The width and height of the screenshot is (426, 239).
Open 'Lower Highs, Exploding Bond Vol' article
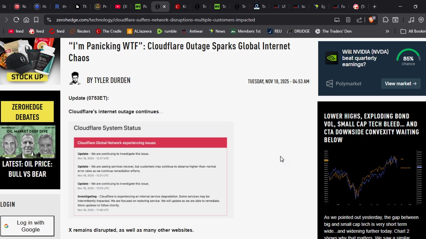[x=371, y=128]
